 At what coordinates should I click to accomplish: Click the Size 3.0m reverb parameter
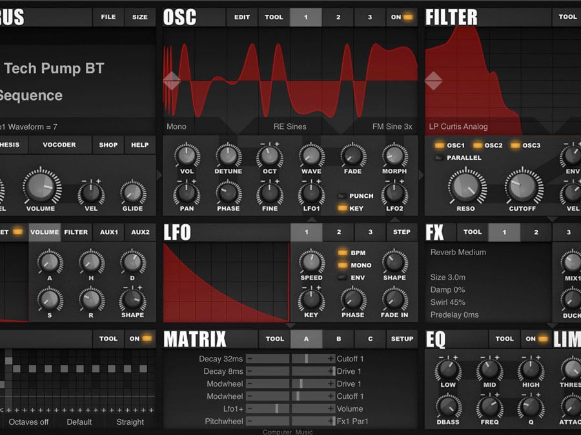click(447, 277)
